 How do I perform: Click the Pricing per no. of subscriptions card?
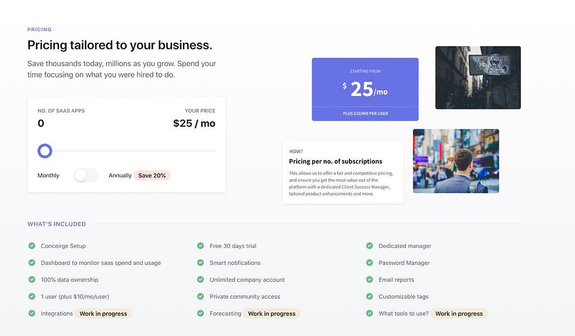pos(343,172)
